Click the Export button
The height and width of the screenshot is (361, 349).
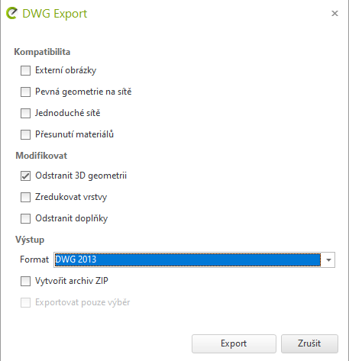point(234,343)
